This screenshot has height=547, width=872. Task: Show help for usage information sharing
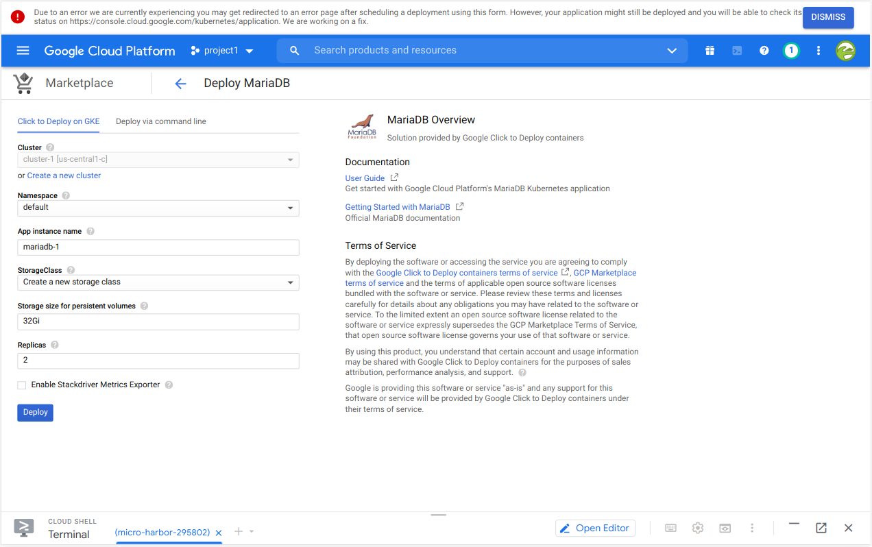click(522, 373)
